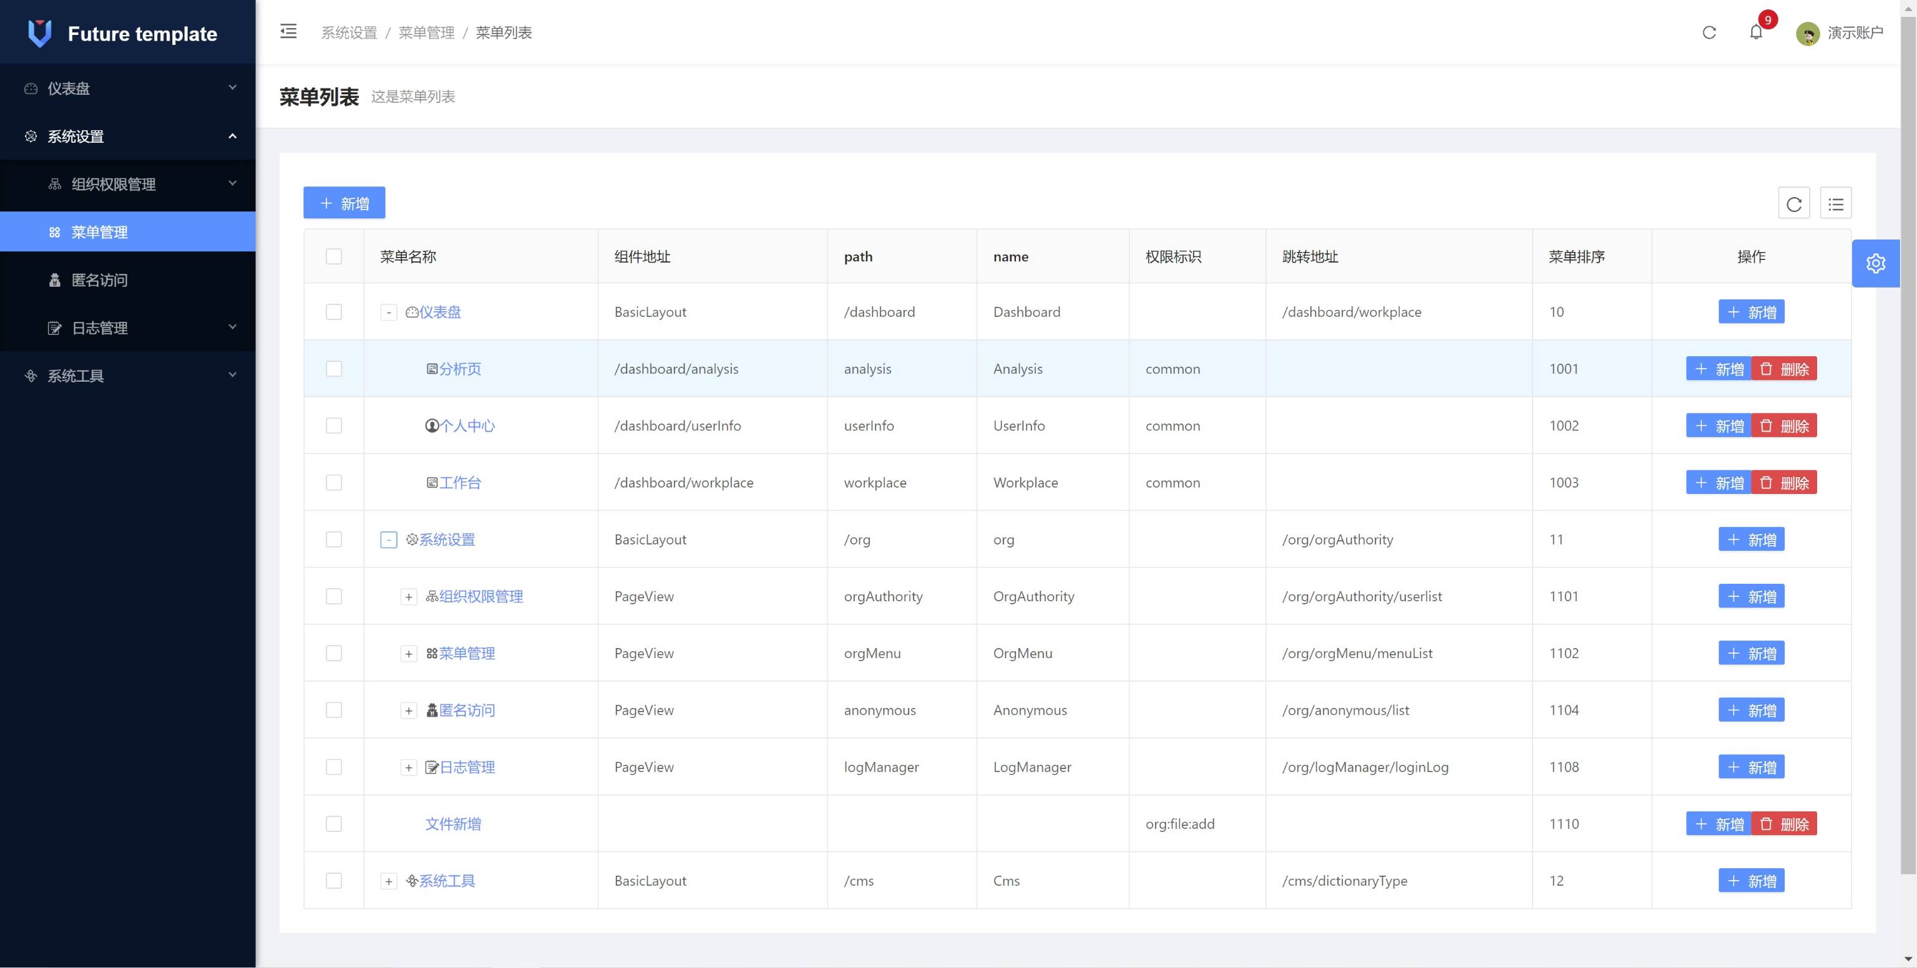Viewport: 1917px width, 968px height.
Task: Check the 系统设置 row checkbox
Action: click(x=333, y=540)
